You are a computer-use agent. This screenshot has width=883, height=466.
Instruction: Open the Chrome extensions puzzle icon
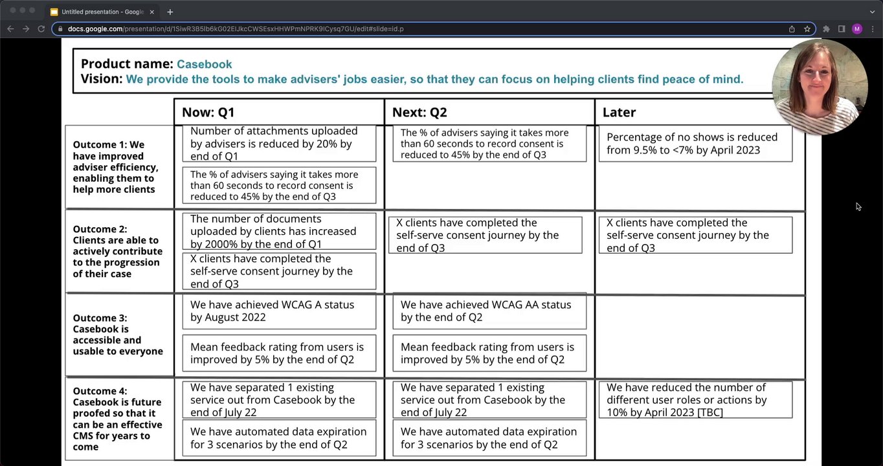(x=826, y=28)
